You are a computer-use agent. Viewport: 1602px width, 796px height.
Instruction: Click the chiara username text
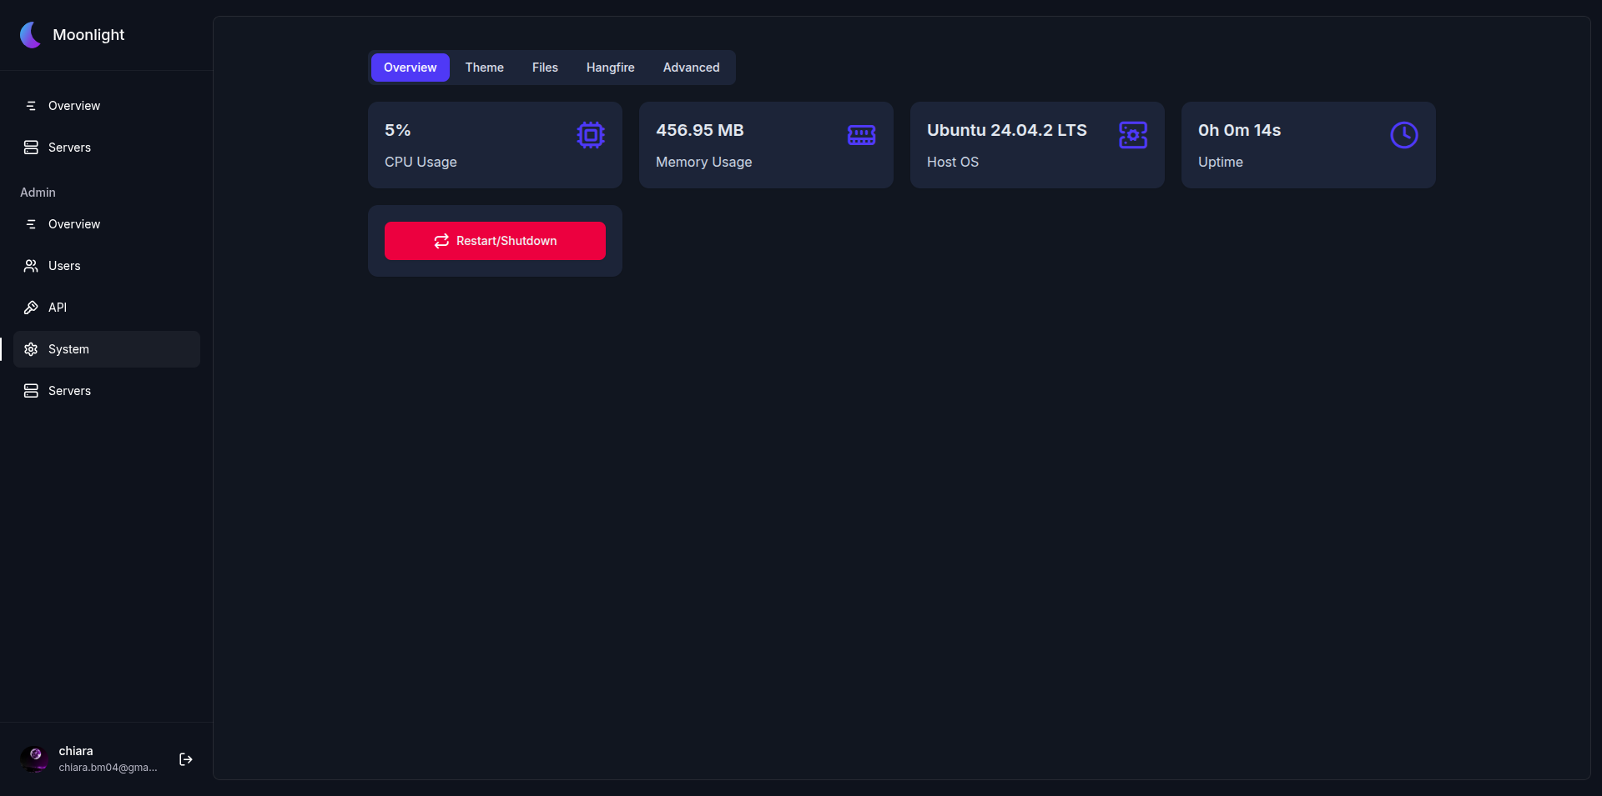point(76,751)
